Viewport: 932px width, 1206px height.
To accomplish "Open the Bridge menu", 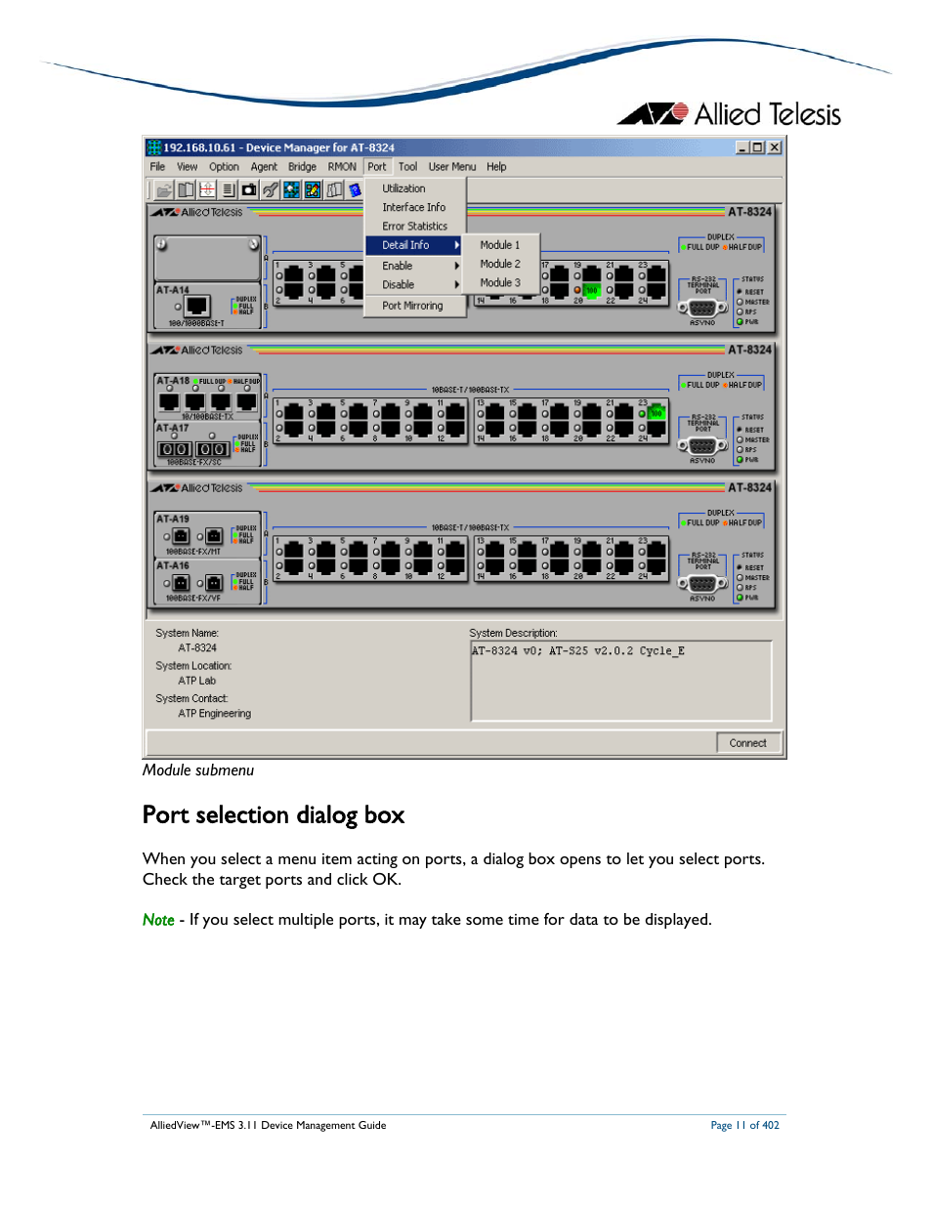I will (302, 167).
